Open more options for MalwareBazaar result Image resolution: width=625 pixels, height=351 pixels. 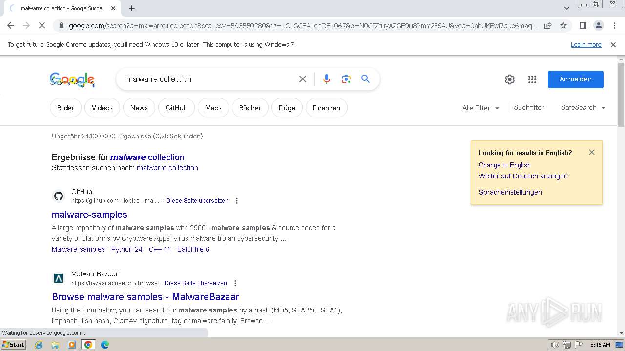[235, 283]
